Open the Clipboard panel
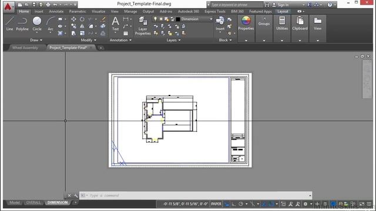Screen dimensions: 376x211 pos(300,23)
